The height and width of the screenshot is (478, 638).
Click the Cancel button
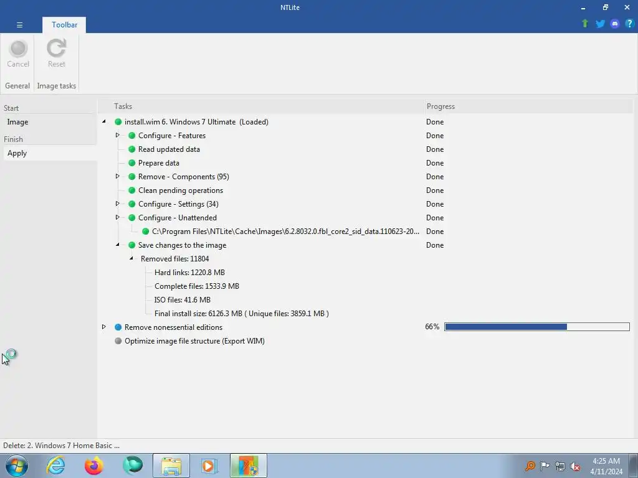pyautogui.click(x=18, y=54)
